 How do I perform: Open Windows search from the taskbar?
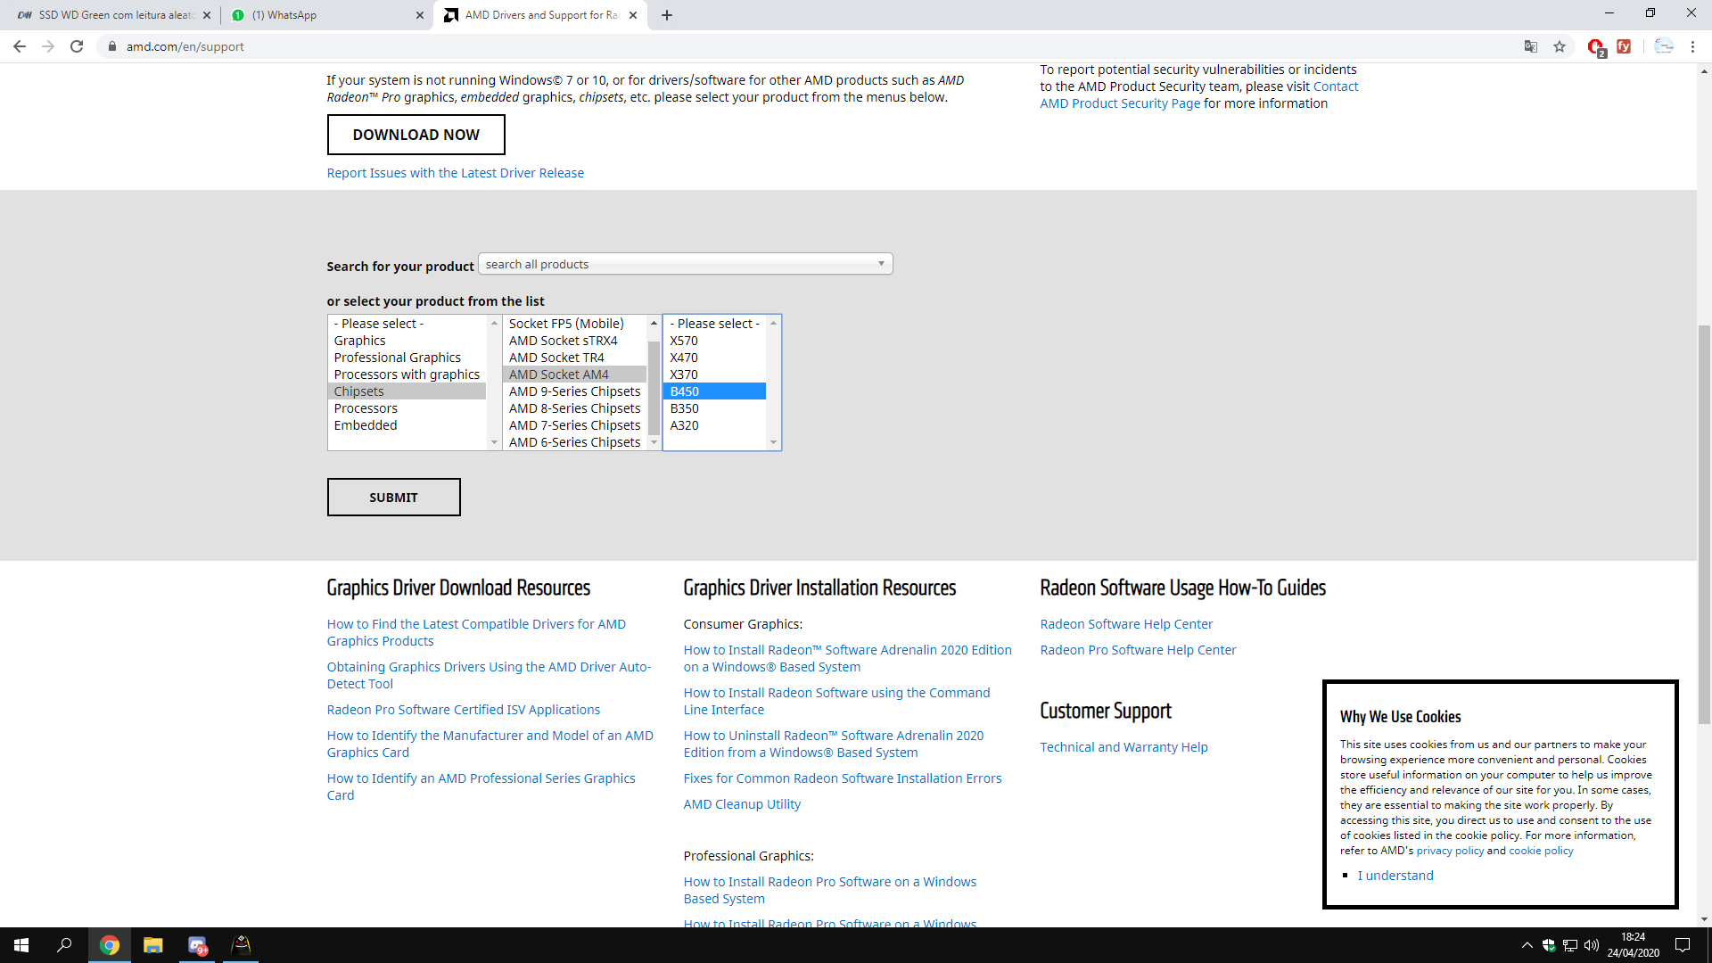tap(64, 945)
